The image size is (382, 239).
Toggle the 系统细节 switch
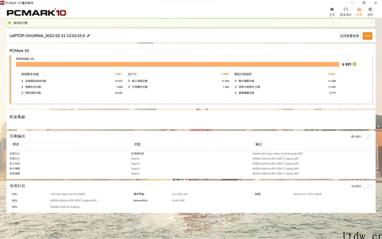(x=367, y=186)
